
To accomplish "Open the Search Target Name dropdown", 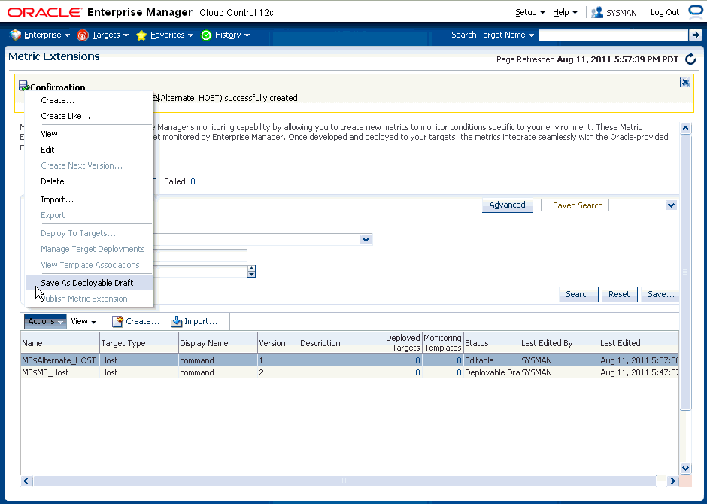I will 493,35.
